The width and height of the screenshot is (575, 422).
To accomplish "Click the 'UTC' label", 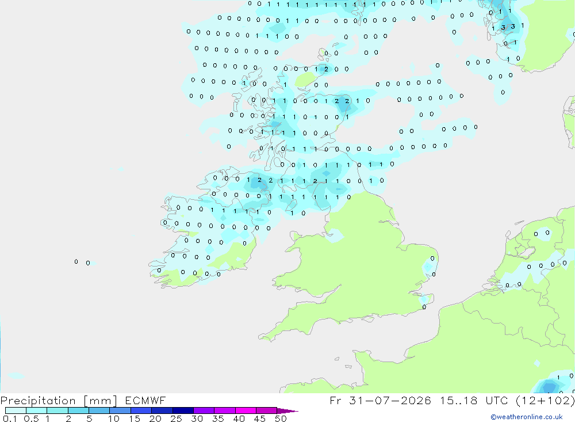I will click(x=497, y=400).
